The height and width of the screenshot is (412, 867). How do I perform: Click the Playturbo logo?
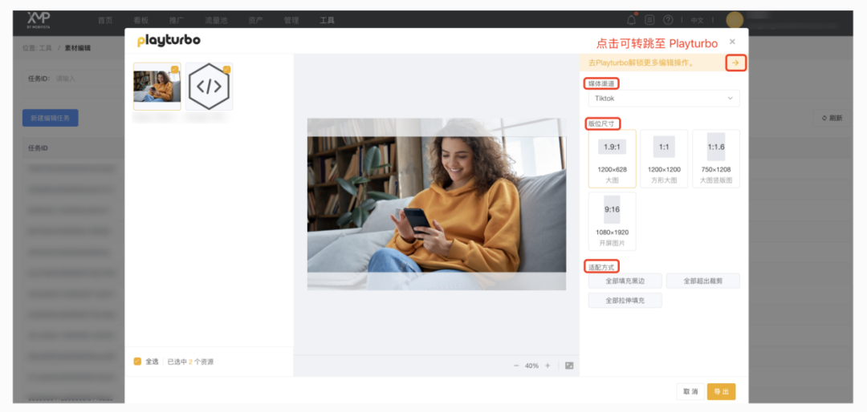pyautogui.click(x=169, y=40)
